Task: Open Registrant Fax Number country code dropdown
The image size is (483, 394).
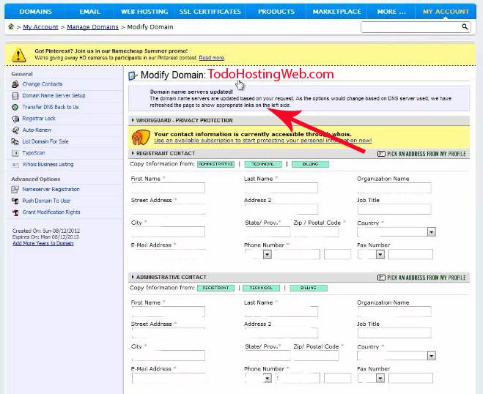Action: (x=380, y=254)
